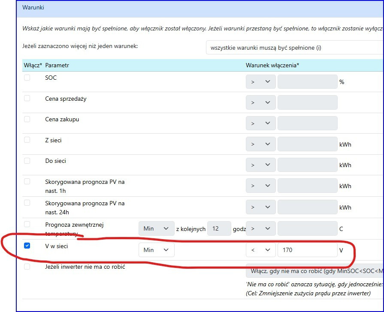
Task: Enable the SOC condition checkbox
Action: point(27,78)
